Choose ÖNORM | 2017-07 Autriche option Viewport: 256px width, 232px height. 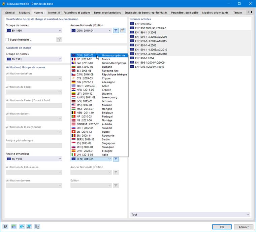(99, 124)
